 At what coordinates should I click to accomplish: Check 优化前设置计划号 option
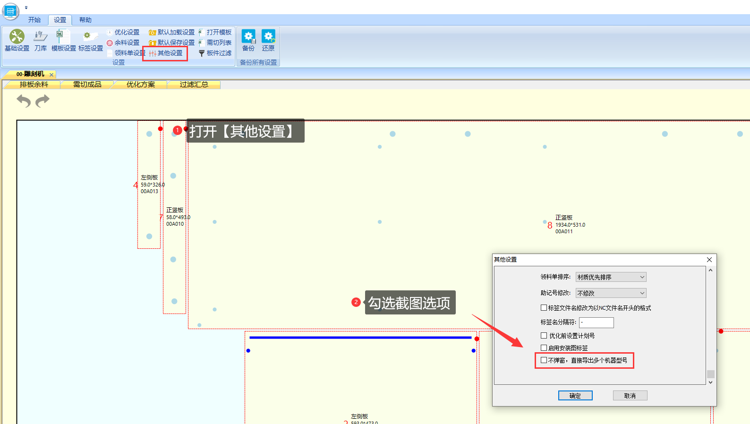tap(544, 336)
